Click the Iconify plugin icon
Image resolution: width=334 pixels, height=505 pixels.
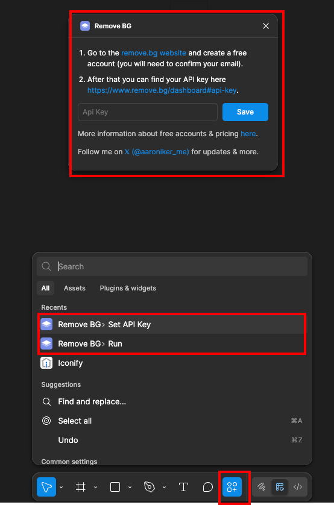[46, 363]
